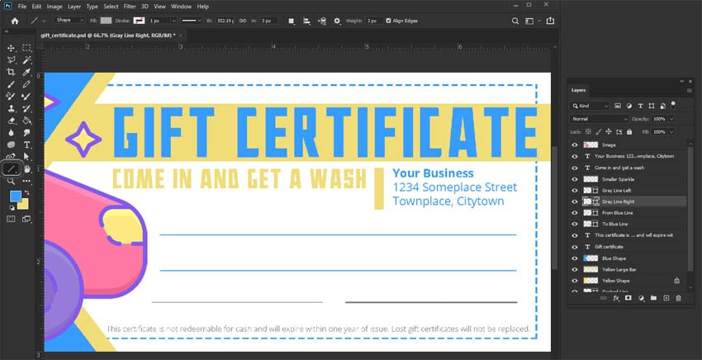Open the Filter menu

tap(128, 6)
